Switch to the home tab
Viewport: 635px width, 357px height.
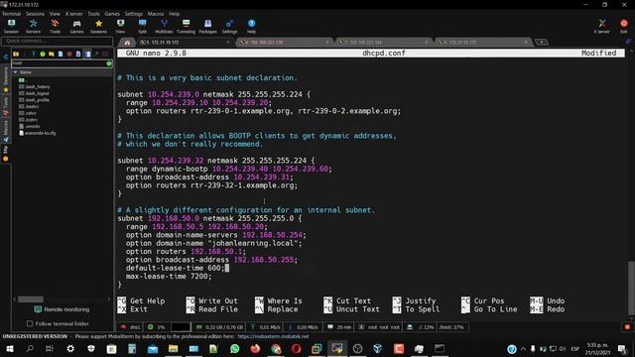(127, 42)
